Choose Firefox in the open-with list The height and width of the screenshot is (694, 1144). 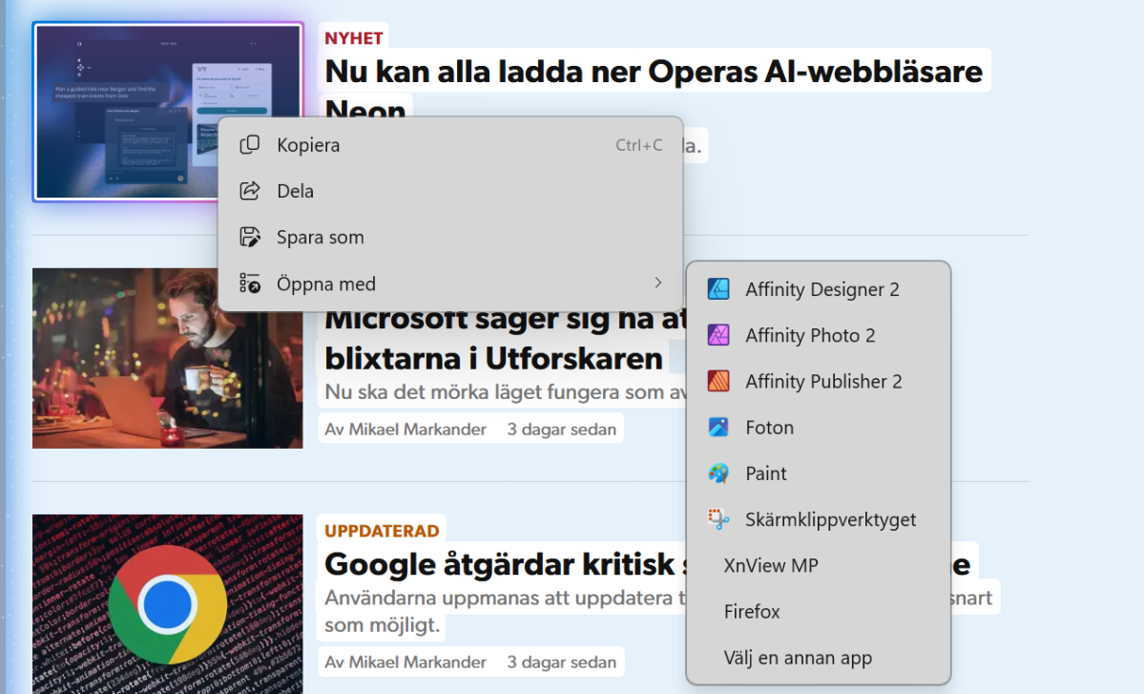(x=752, y=611)
